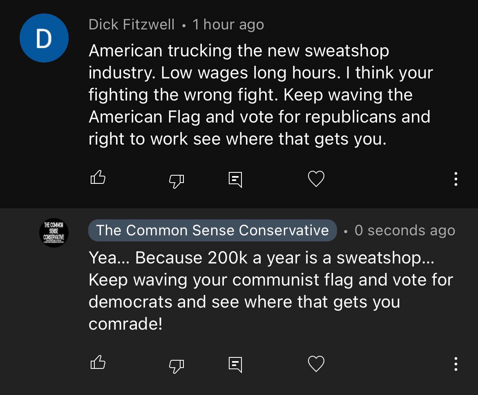Screen dimensions: 478x395
Task: Dislike The Common Sense Conservative's reply
Action: 176,366
